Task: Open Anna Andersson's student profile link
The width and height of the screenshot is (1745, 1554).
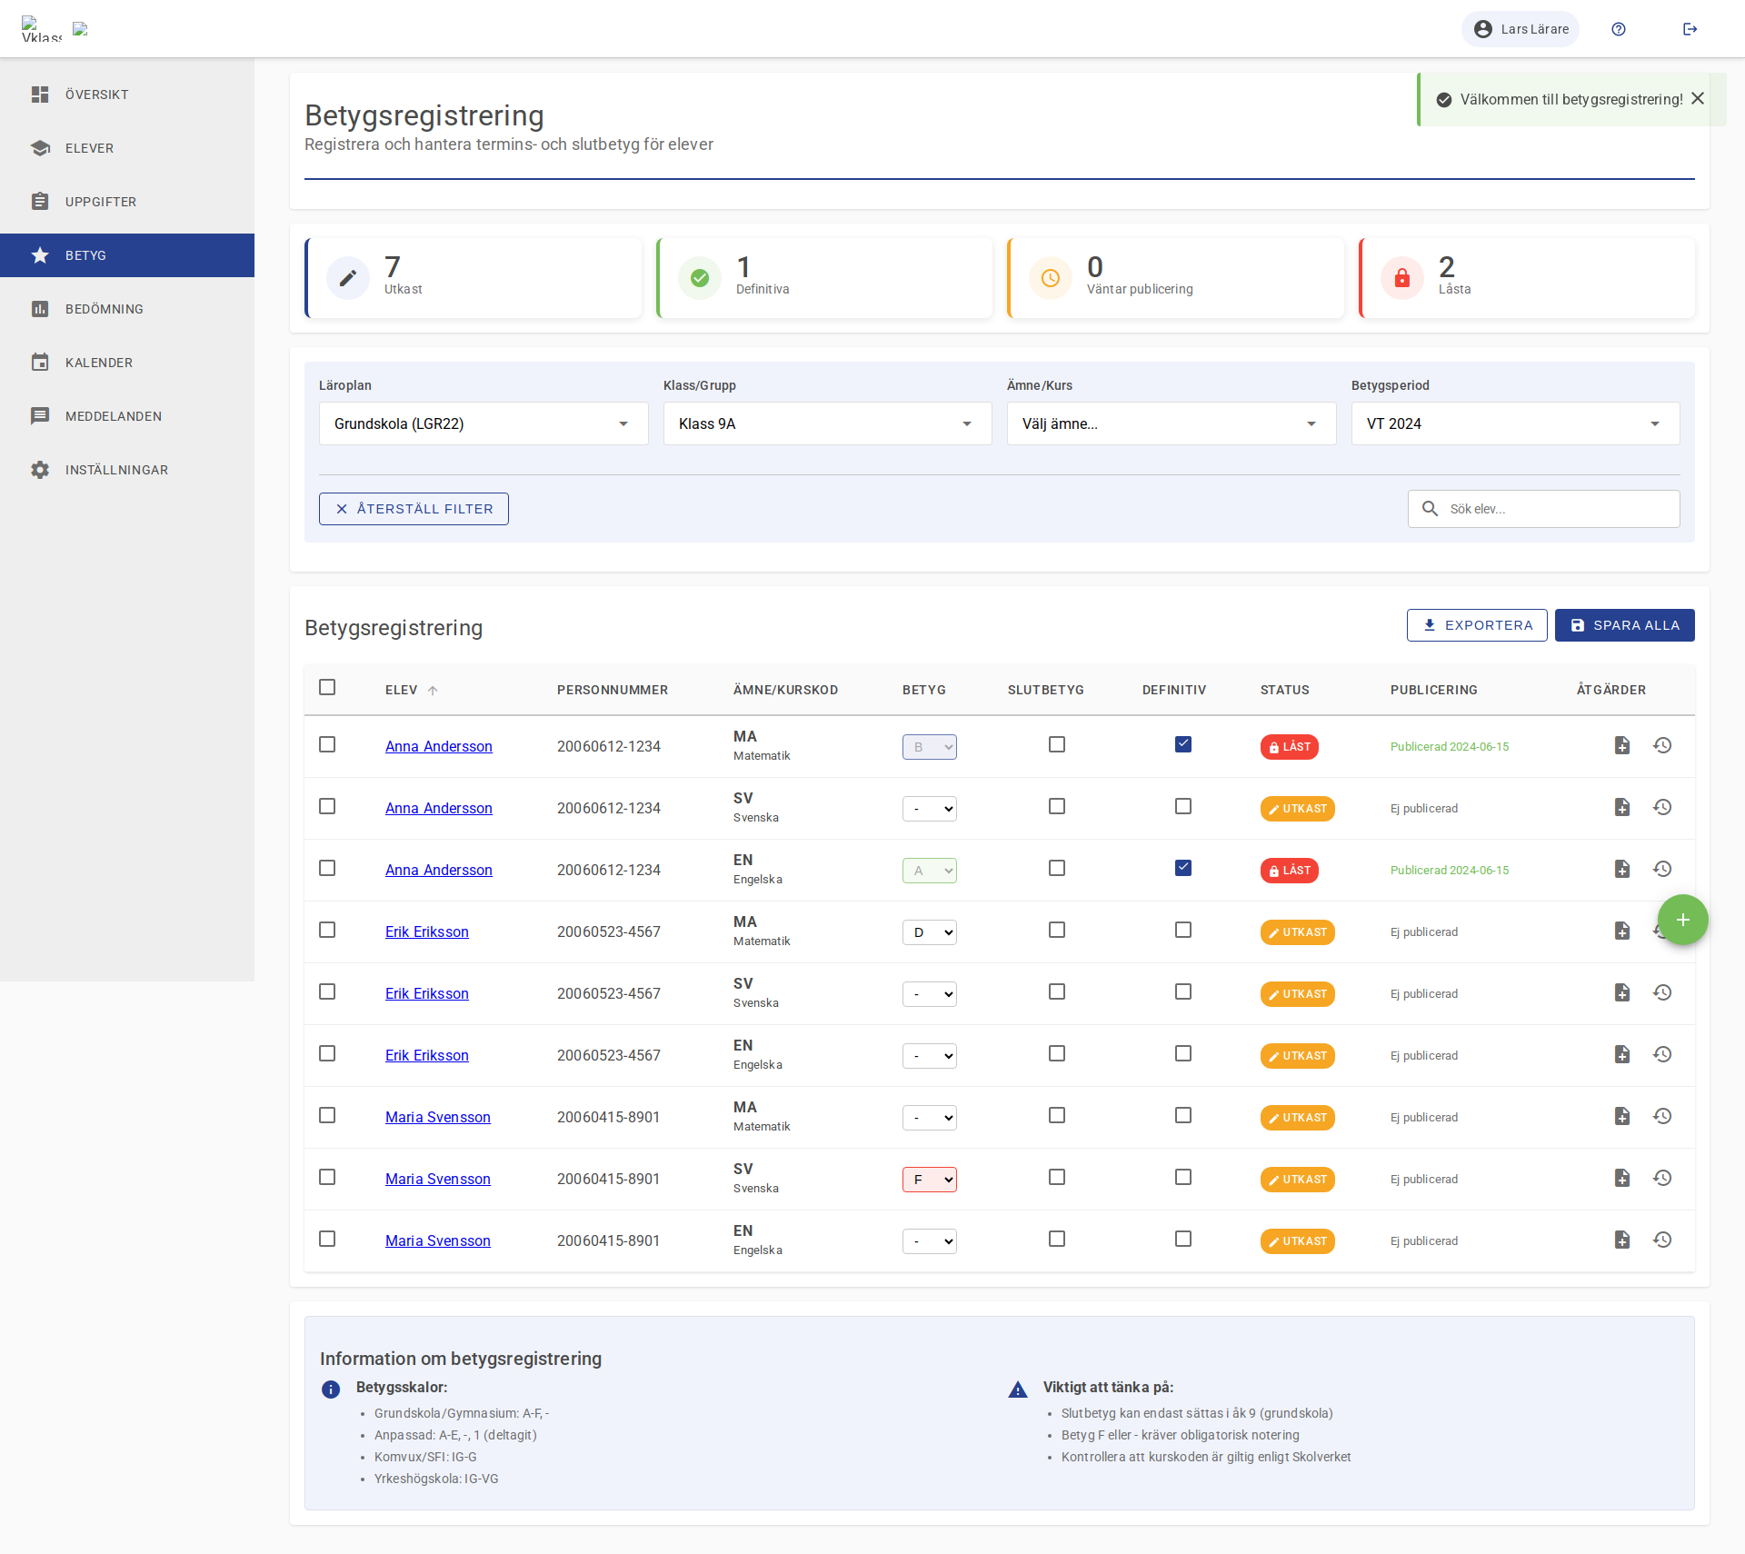Action: click(439, 746)
